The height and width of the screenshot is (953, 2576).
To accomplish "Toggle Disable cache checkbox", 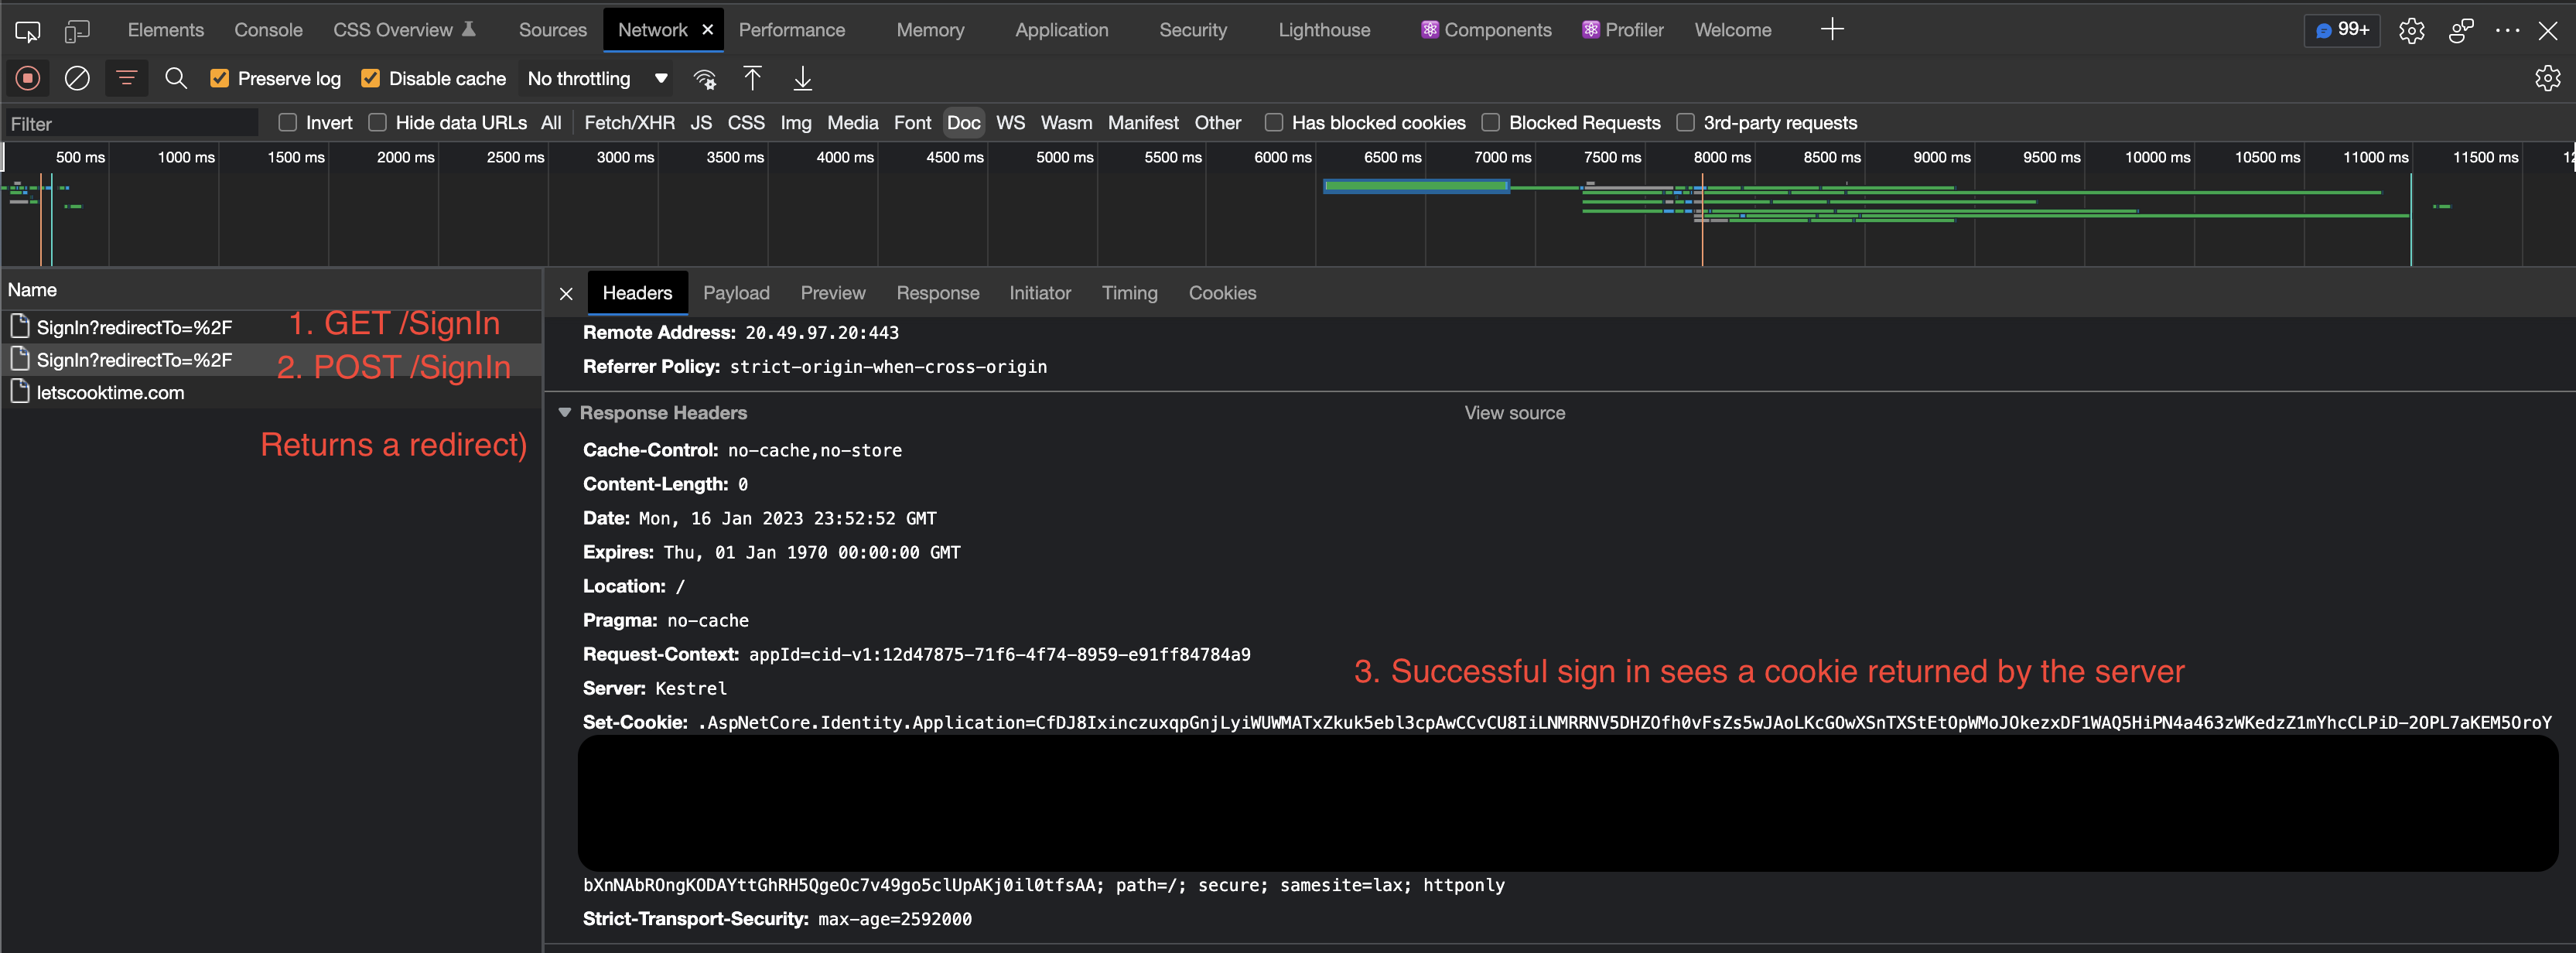I will 370,79.
